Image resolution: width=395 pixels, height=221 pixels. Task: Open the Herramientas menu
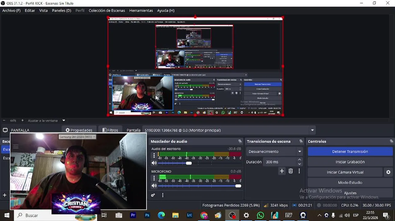[141, 10]
